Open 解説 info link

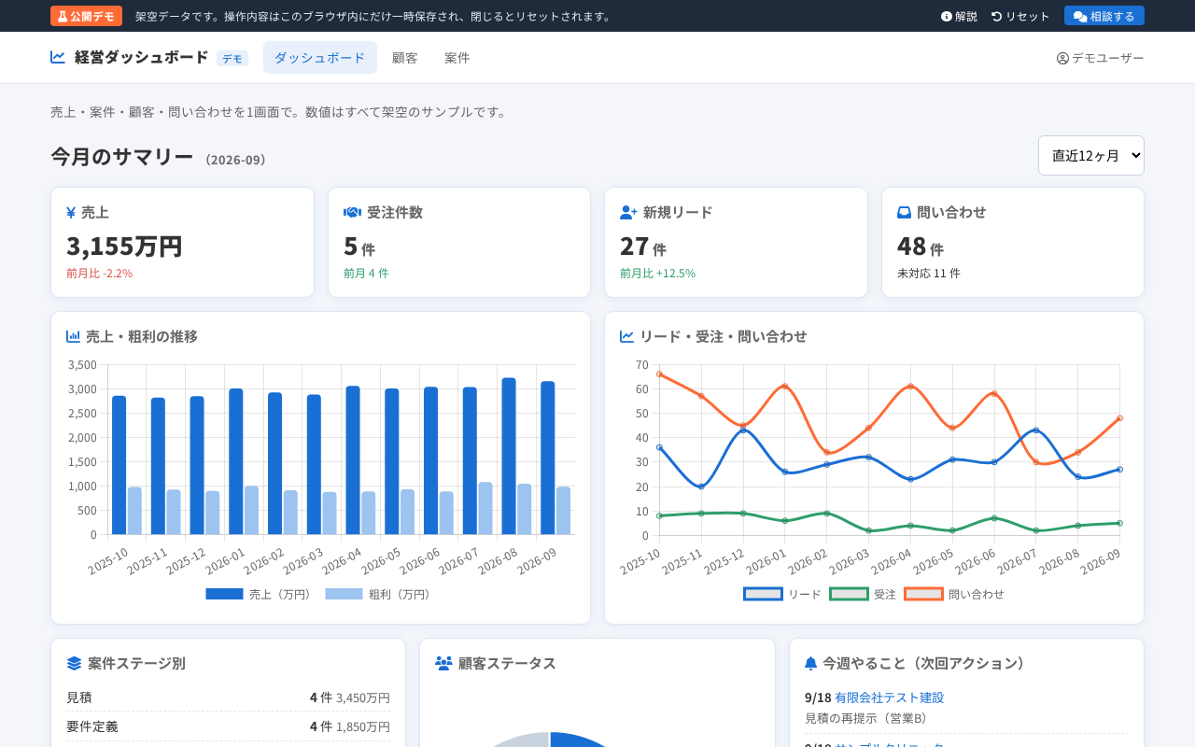959,16
